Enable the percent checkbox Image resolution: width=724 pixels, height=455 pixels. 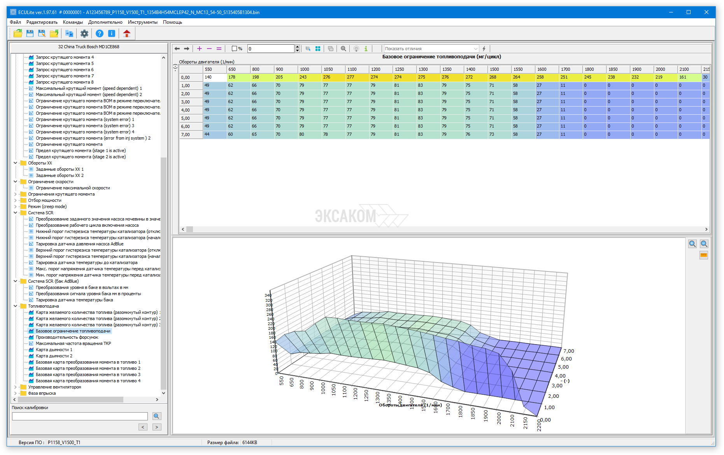coord(234,49)
